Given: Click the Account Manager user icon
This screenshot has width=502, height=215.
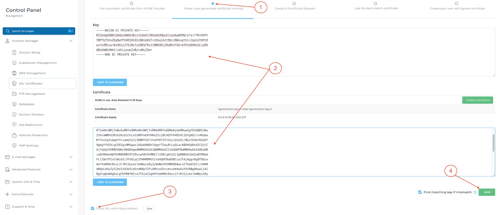Looking at the screenshot, I should [7, 41].
